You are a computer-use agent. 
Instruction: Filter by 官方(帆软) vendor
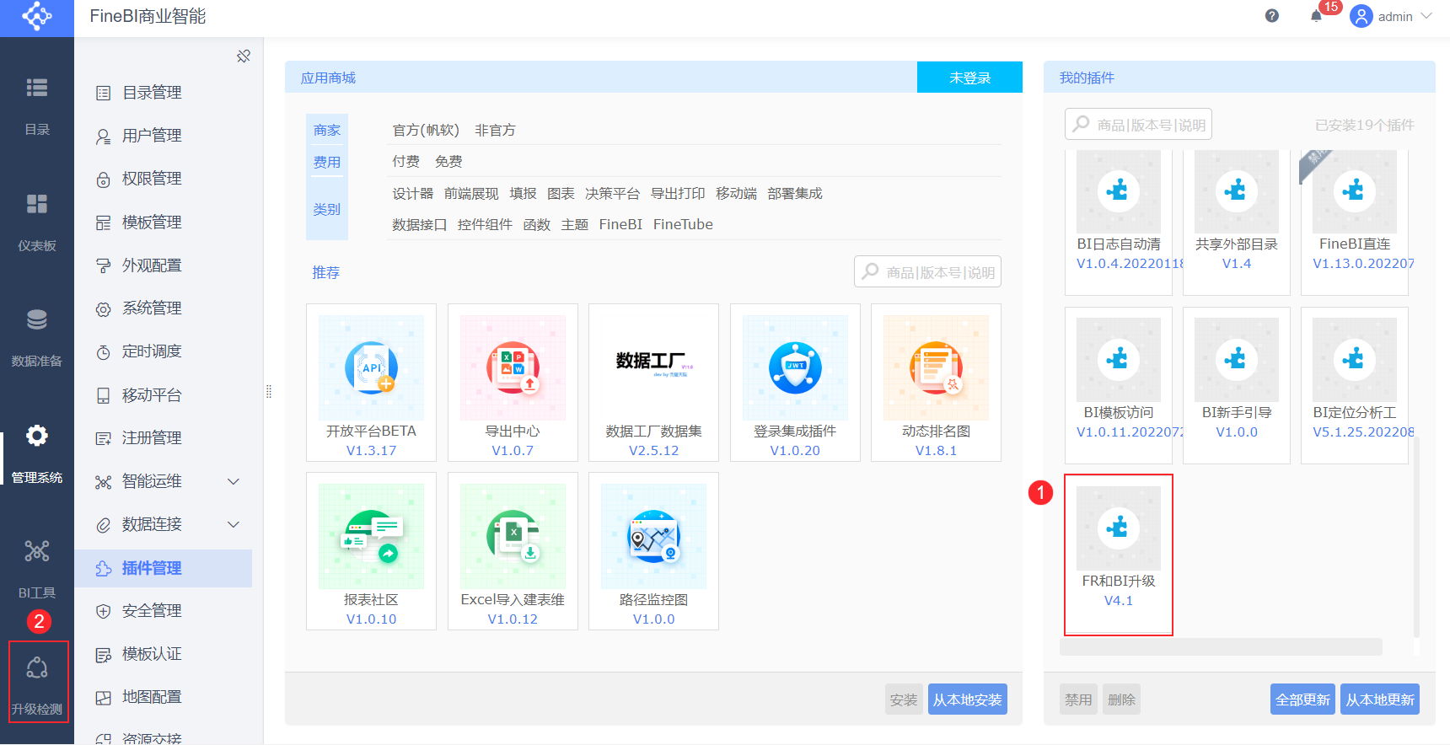tap(426, 130)
